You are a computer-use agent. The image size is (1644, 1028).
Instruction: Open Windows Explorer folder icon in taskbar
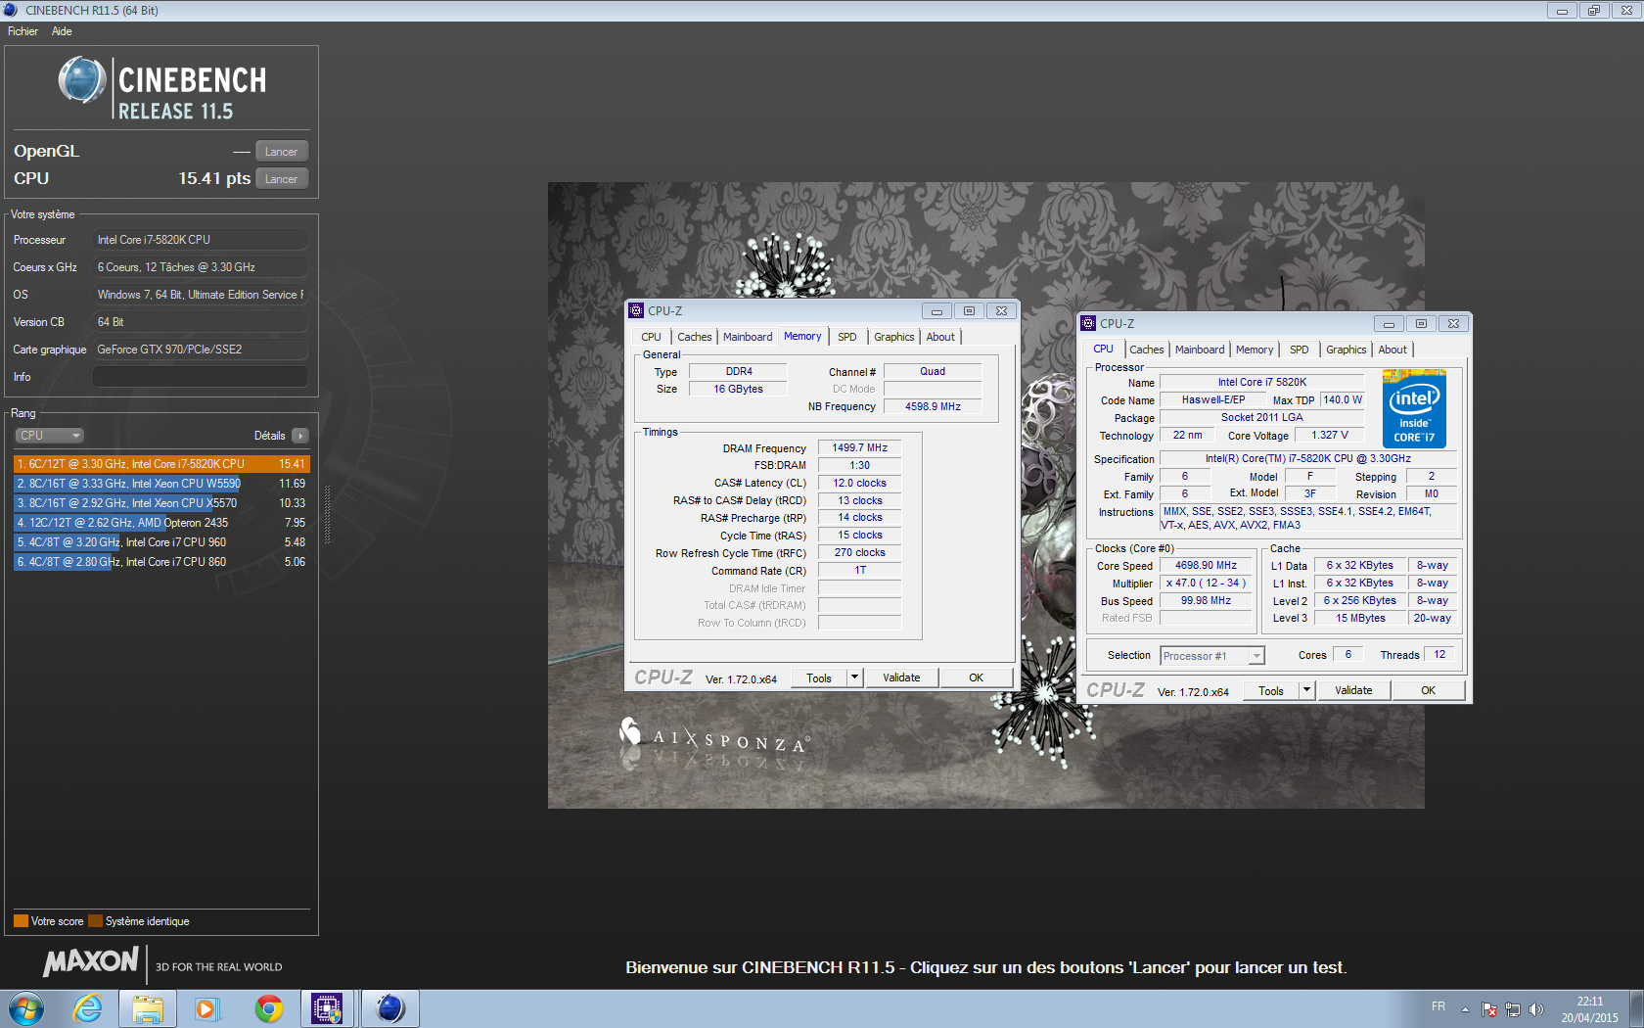point(148,1008)
